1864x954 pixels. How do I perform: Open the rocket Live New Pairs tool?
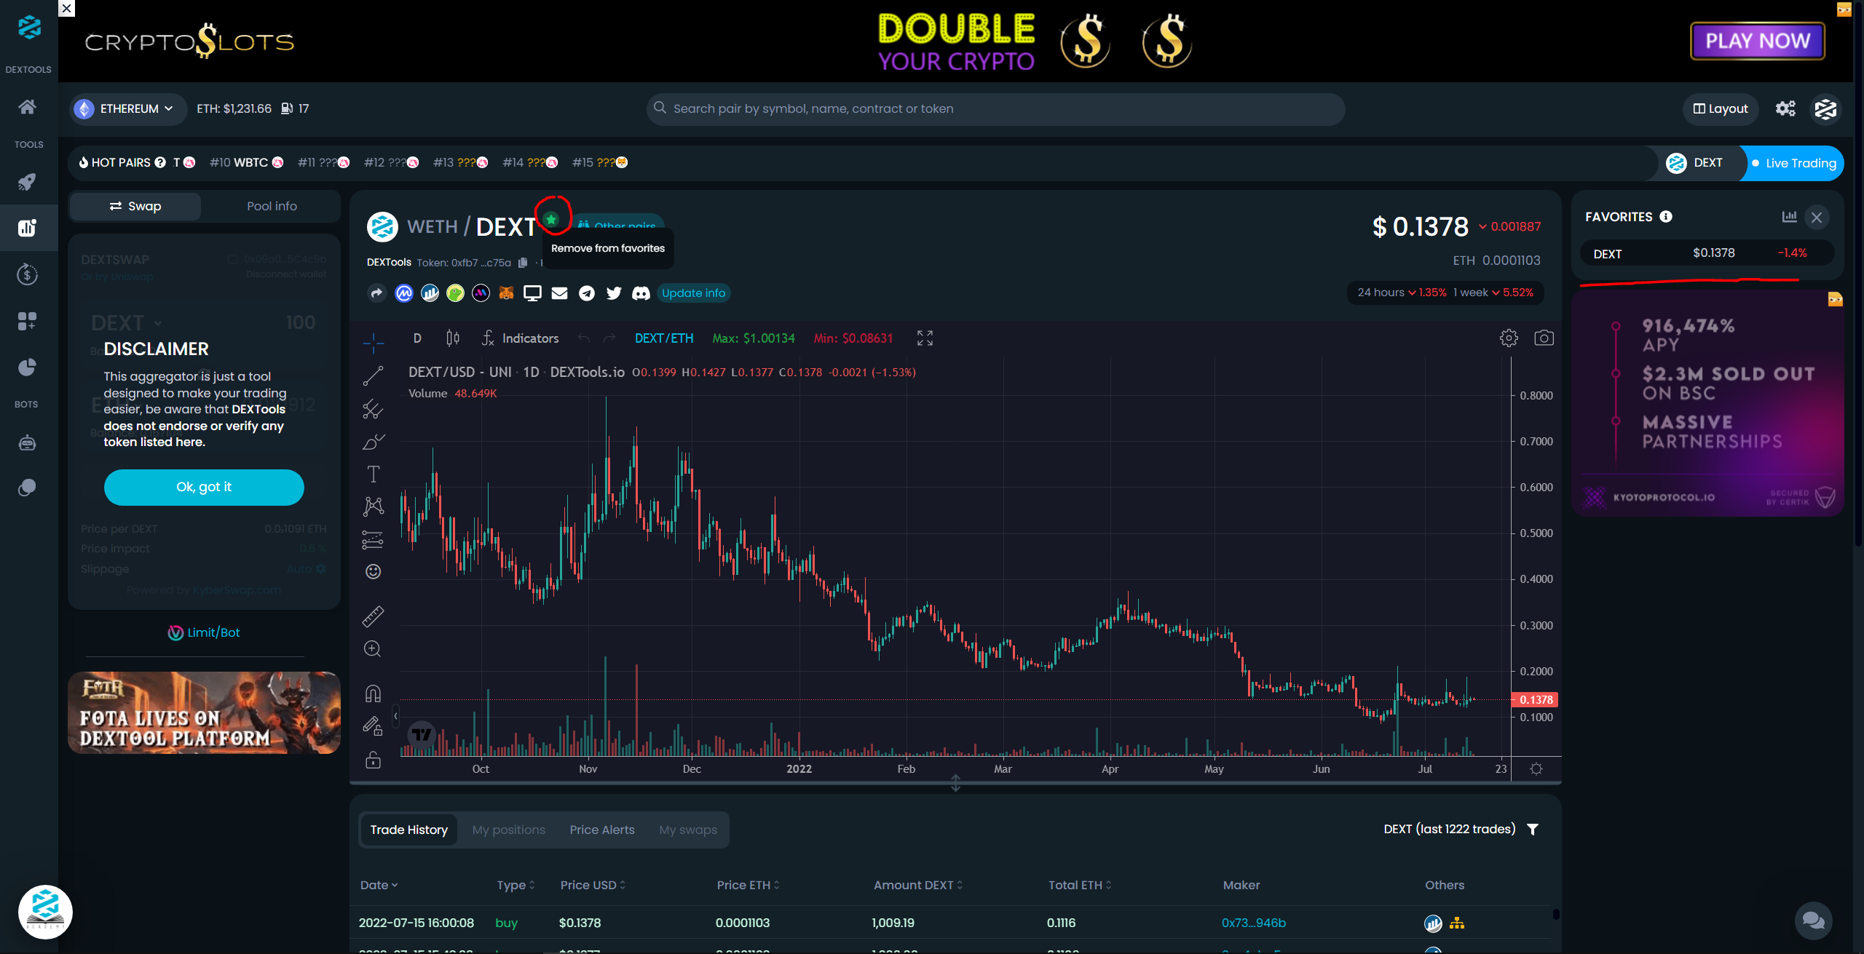pyautogui.click(x=28, y=182)
